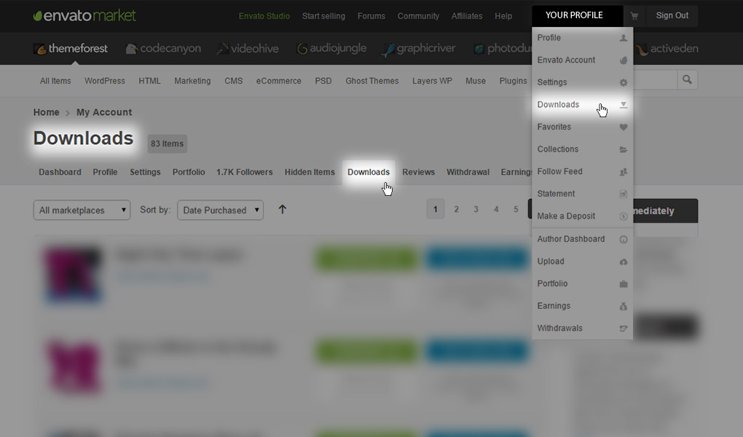
Task: Open the AudioJungle marketplace logo
Action: click(x=332, y=49)
